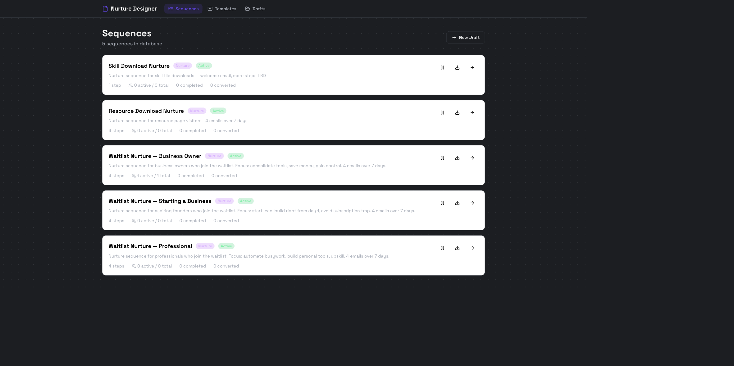Open the Skill Download Nurture sequence title

(x=139, y=66)
